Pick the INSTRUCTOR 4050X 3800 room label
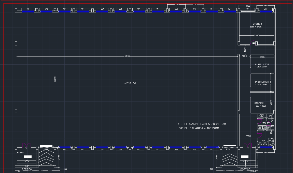This screenshot has height=173, width=293. click(262, 83)
